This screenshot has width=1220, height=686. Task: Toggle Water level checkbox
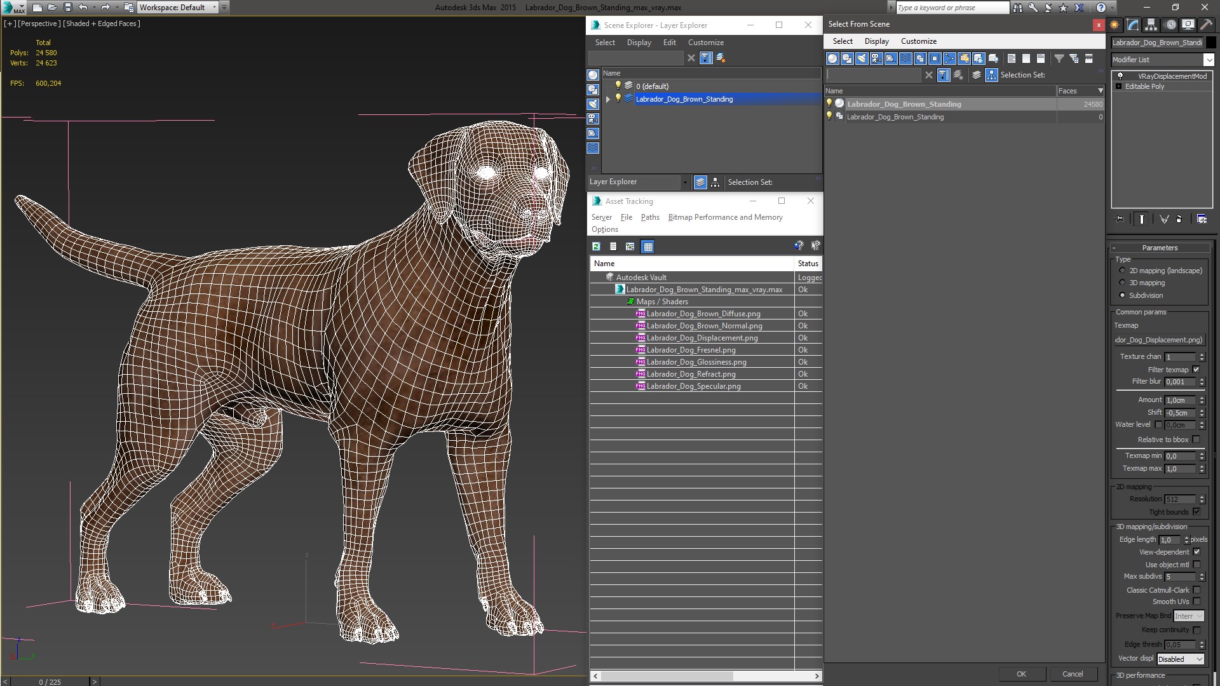1158,425
